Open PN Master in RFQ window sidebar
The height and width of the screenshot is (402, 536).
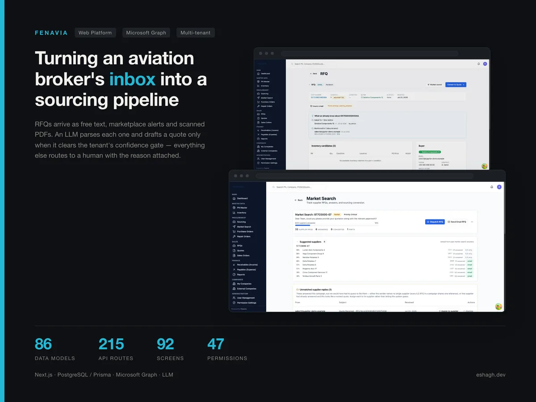(265, 81)
